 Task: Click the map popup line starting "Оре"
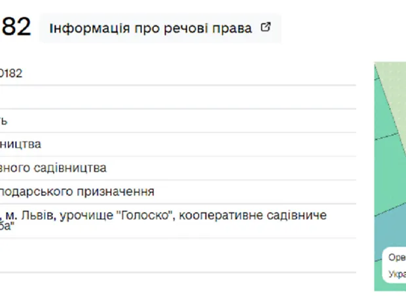point(397,257)
